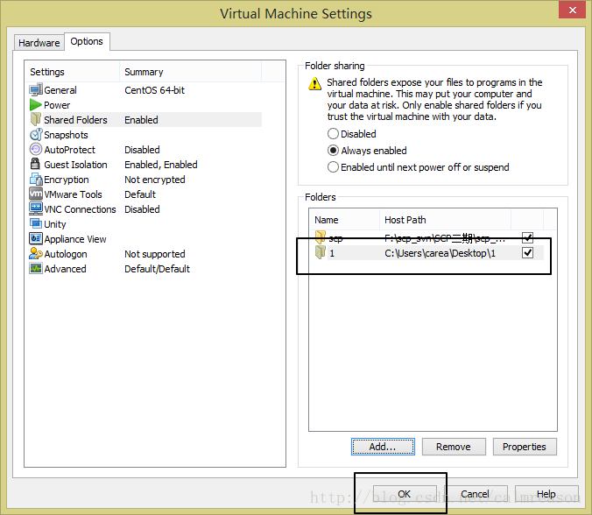
Task: Click the Unity windows icon
Action: (x=36, y=223)
